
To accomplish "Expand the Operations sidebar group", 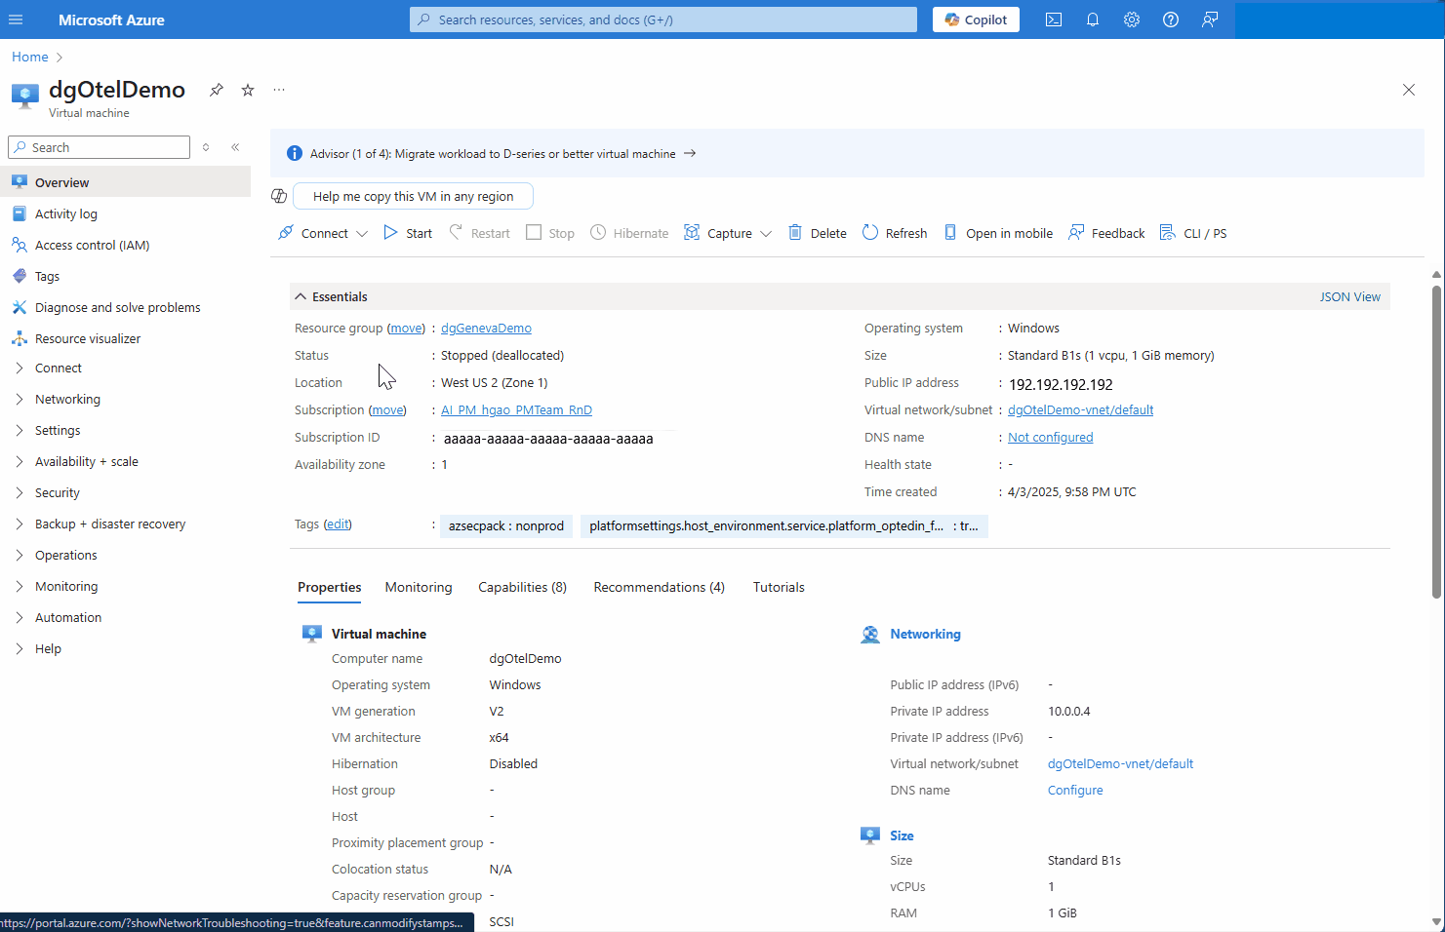I will pyautogui.click(x=20, y=555).
